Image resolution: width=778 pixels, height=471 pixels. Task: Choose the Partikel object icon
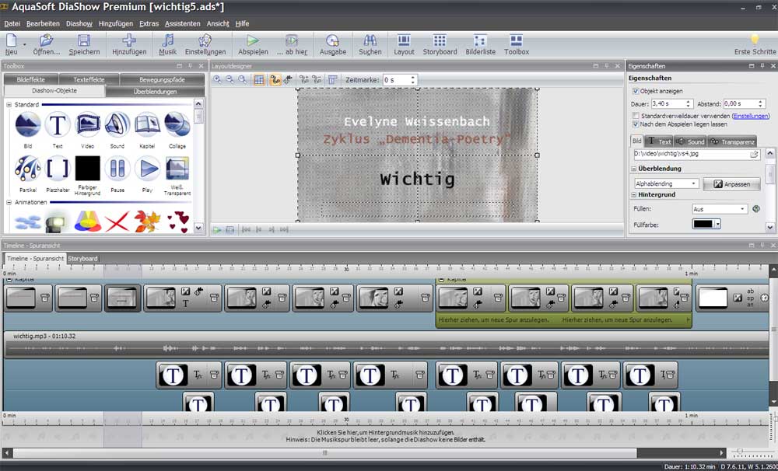(28, 169)
